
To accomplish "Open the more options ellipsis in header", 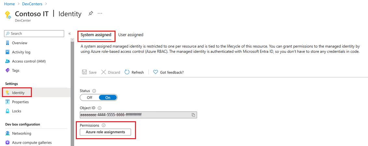I will 100,14.
